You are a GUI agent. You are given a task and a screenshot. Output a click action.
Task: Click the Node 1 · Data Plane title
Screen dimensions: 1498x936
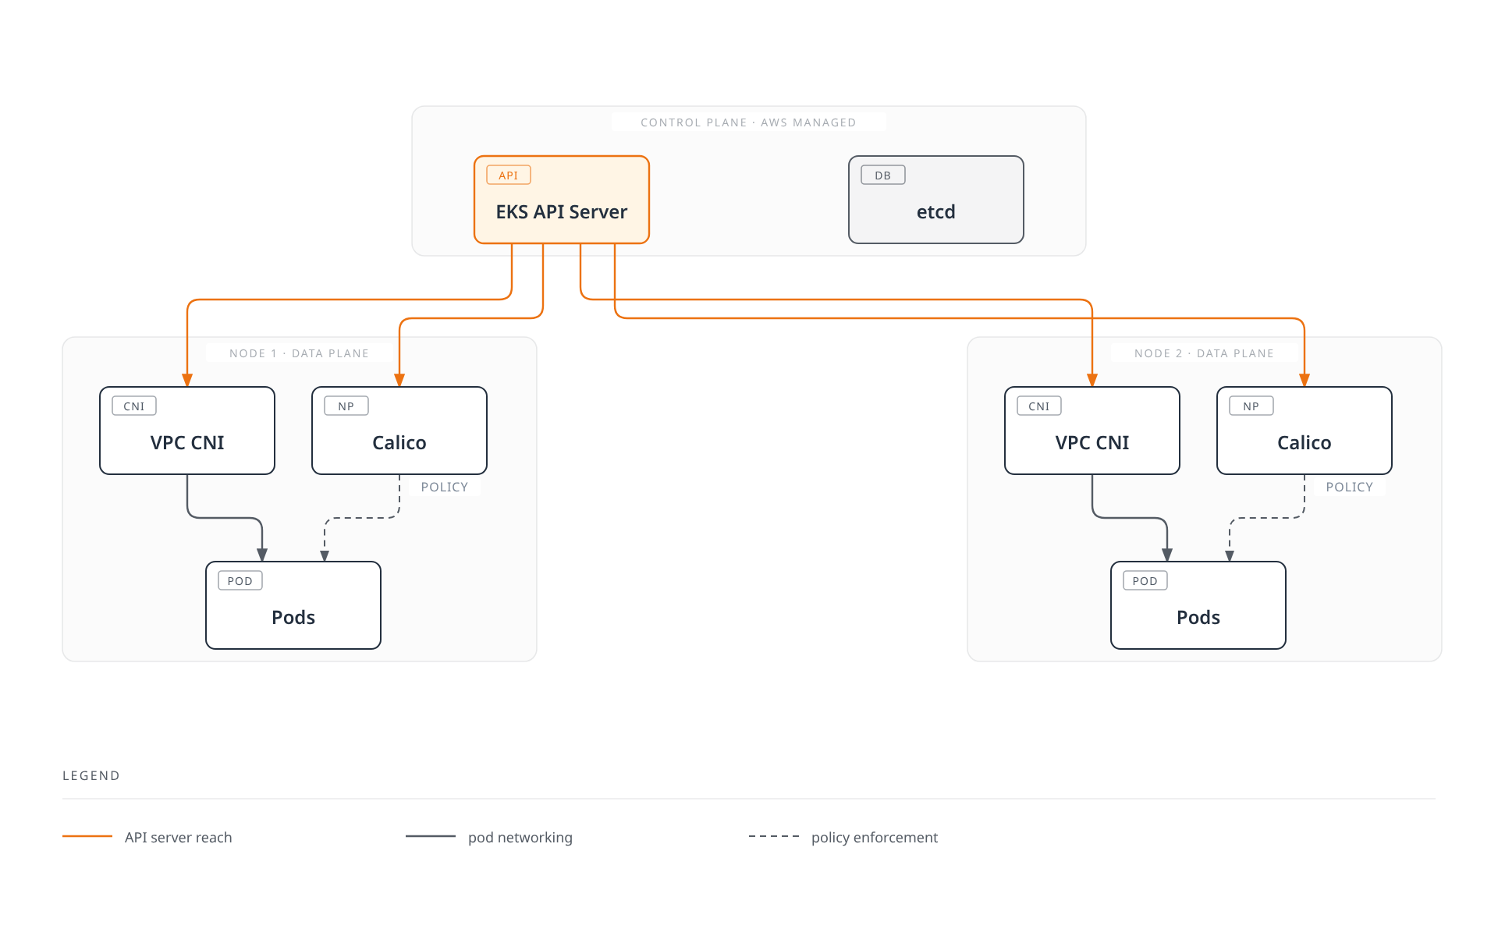tap(300, 353)
